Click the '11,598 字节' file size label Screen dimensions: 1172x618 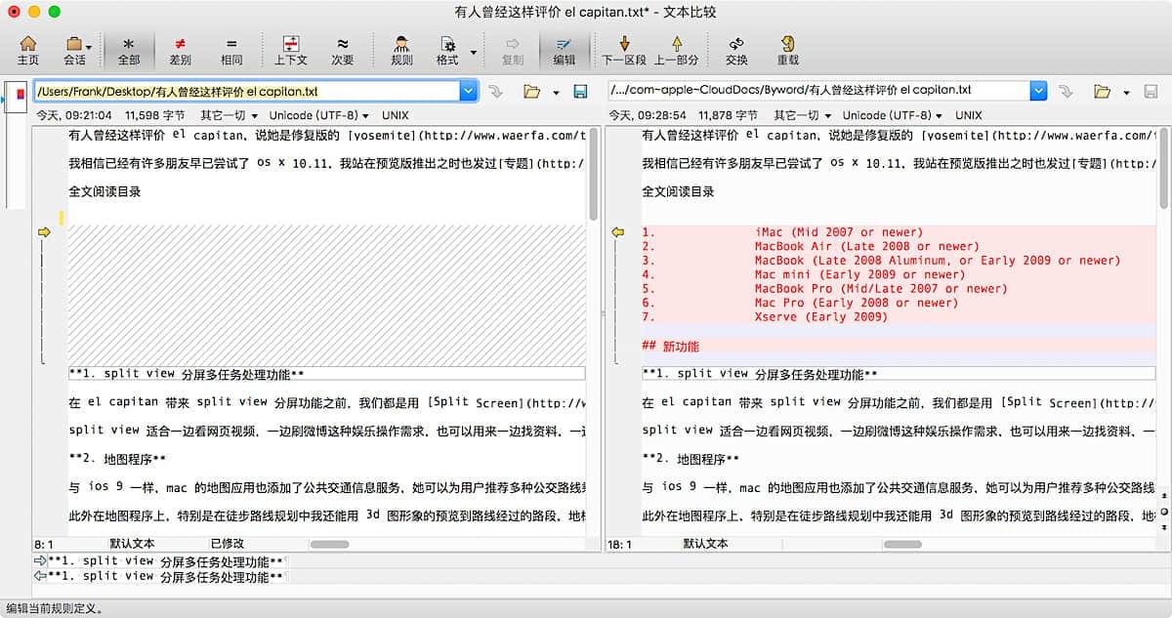(x=156, y=115)
